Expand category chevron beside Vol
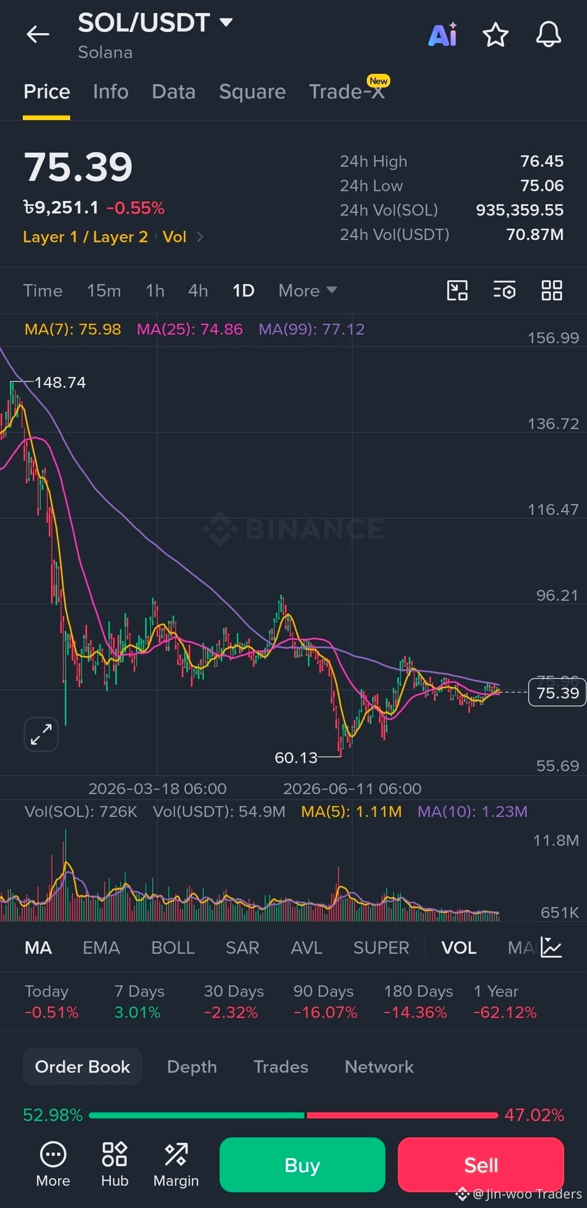587x1208 pixels. [200, 237]
